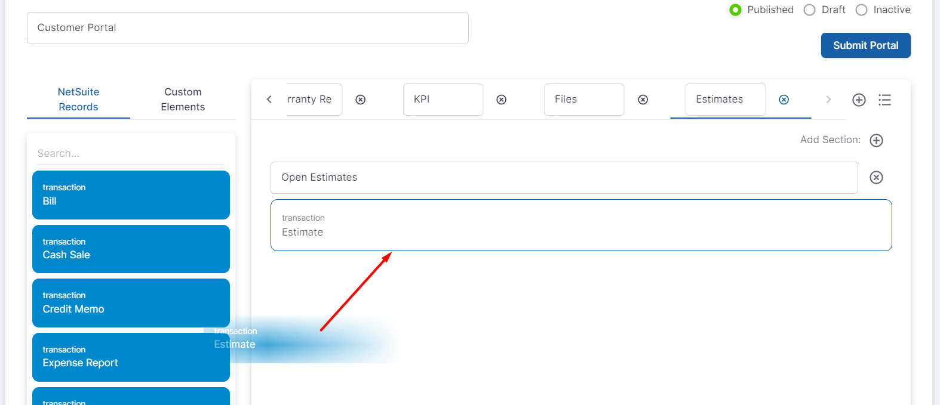Screen dimensions: 940x405
Task: Select the Published radio button
Action: (736, 10)
